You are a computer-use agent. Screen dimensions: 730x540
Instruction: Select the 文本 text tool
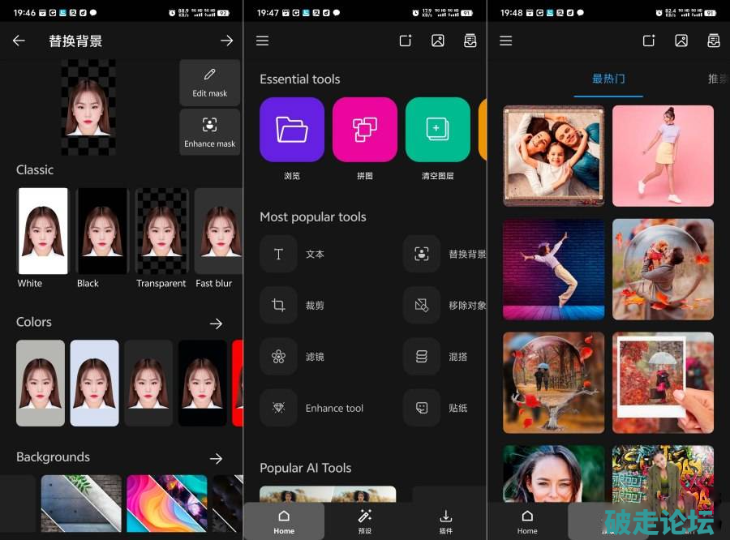point(278,254)
